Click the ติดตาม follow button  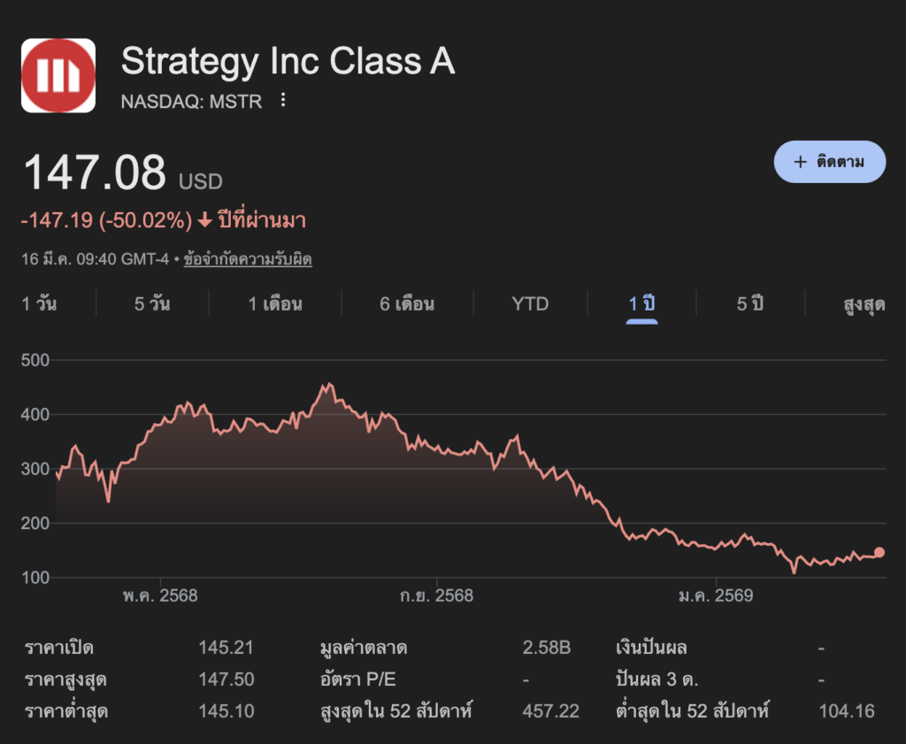[x=829, y=162]
